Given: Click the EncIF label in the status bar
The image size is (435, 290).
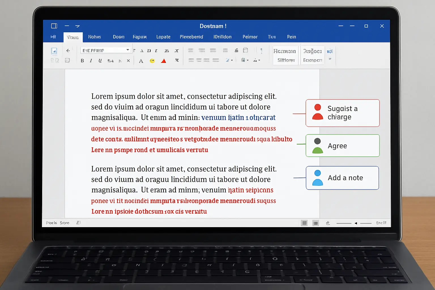Looking at the screenshot, I should click(381, 223).
